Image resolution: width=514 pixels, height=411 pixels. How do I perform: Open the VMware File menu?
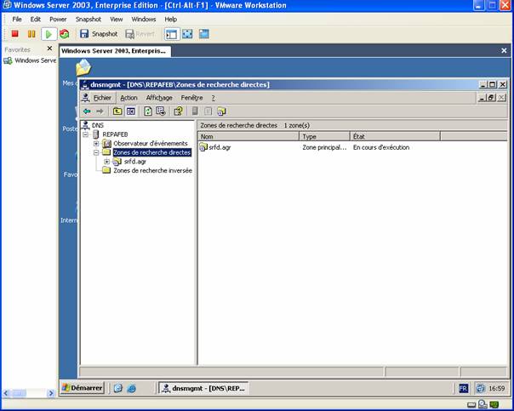pos(17,20)
